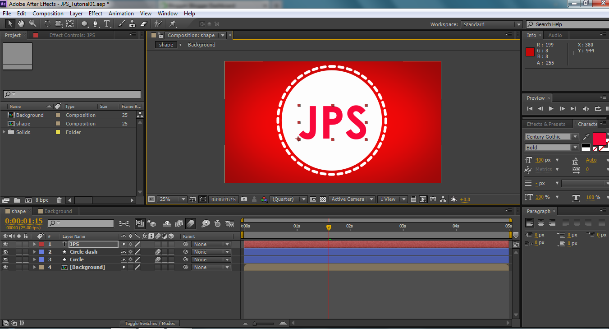The image size is (609, 329).
Task: Select the Pen tool
Action: point(96,24)
